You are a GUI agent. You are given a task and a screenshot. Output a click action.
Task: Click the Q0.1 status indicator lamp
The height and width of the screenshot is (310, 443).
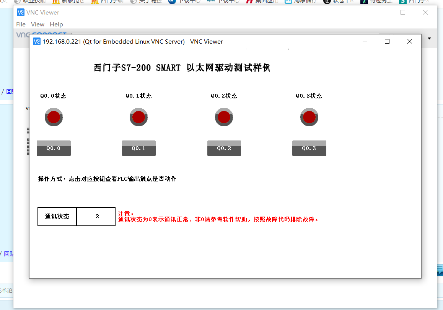pos(138,117)
